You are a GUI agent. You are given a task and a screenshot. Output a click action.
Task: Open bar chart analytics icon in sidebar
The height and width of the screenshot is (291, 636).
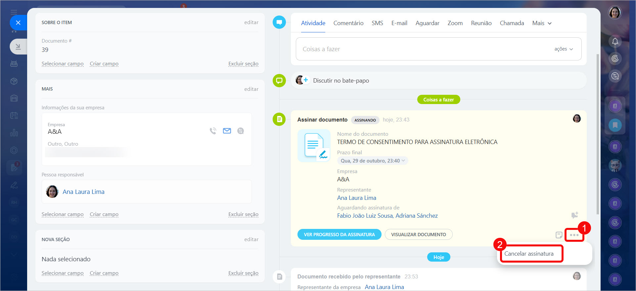pos(14,133)
